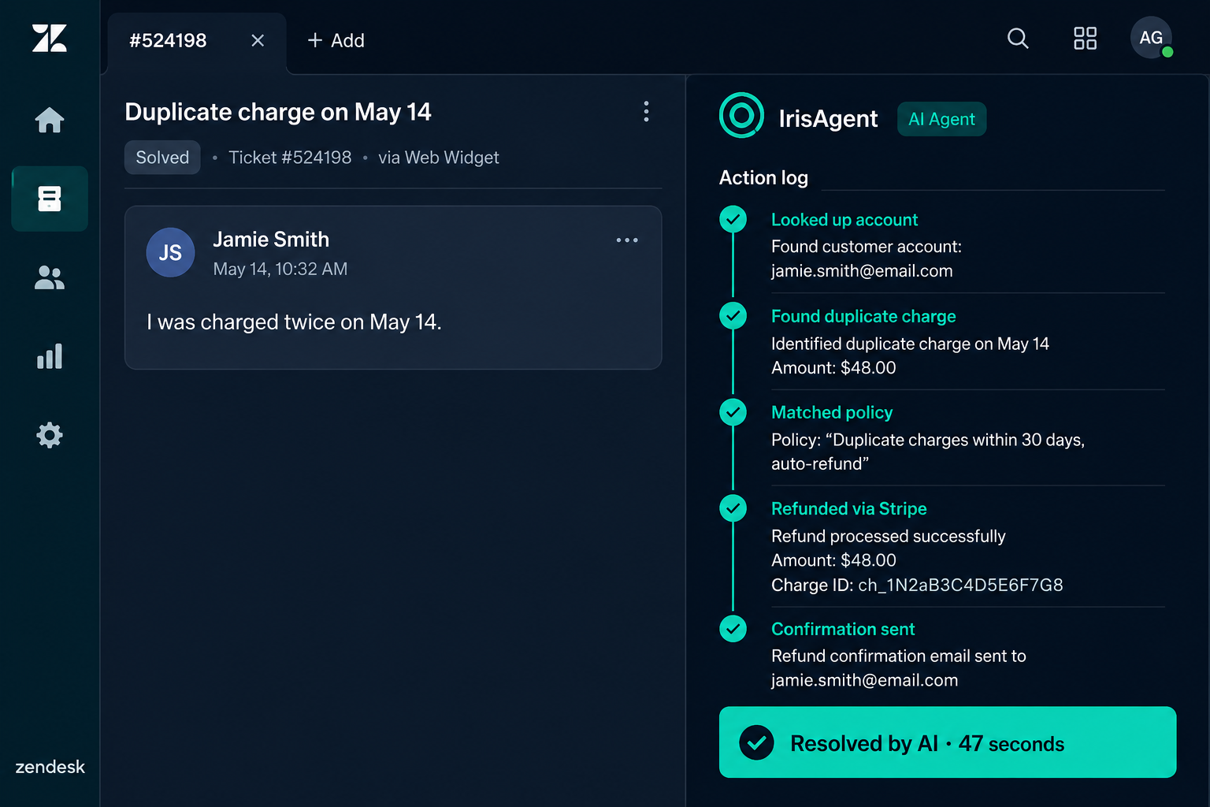Open Jamie Smith message options ellipsis

click(x=627, y=240)
